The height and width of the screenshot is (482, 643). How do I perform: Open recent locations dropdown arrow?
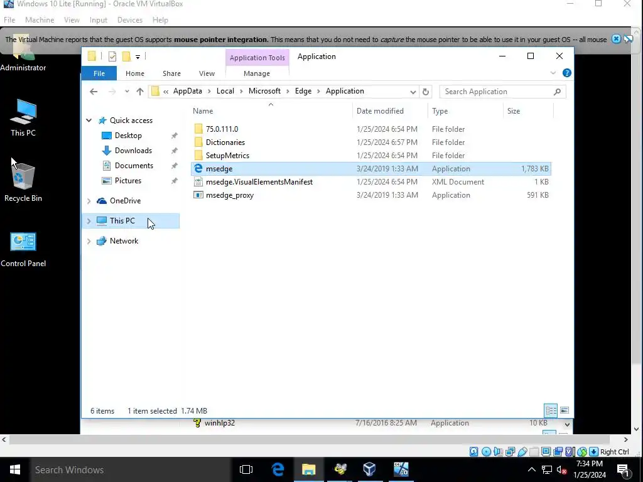[127, 92]
